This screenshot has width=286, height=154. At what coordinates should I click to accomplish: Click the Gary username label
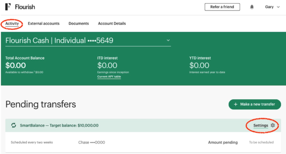[x=269, y=7]
